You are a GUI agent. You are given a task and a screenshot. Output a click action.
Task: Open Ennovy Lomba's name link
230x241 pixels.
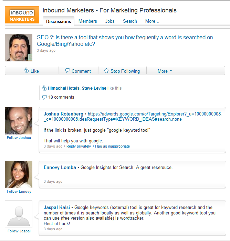pyautogui.click(x=60, y=167)
